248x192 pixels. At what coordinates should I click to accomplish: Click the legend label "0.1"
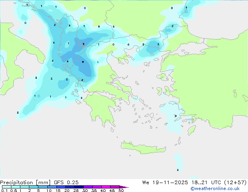[x=4, y=190]
